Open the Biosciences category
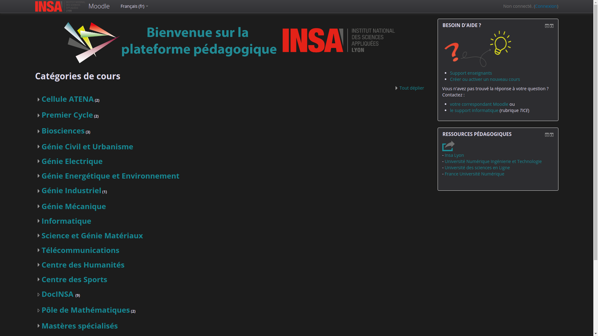 tap(63, 131)
